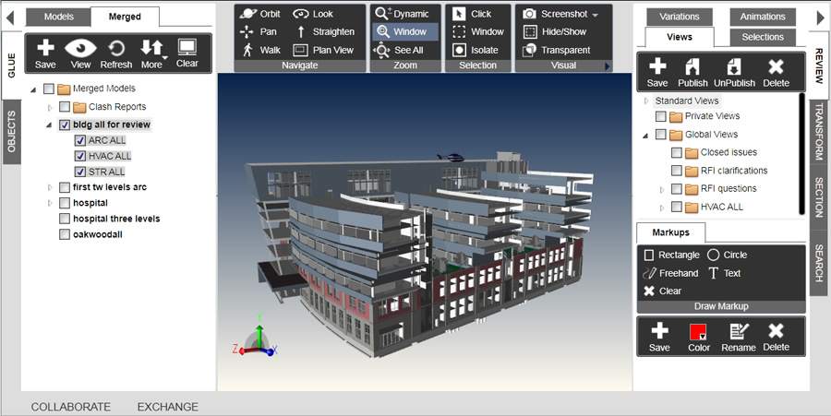Open the Screenshot dropdown arrow
This screenshot has width=831, height=416.
pos(595,15)
